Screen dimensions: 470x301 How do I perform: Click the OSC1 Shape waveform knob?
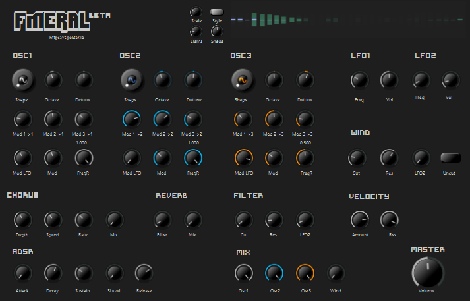point(22,81)
